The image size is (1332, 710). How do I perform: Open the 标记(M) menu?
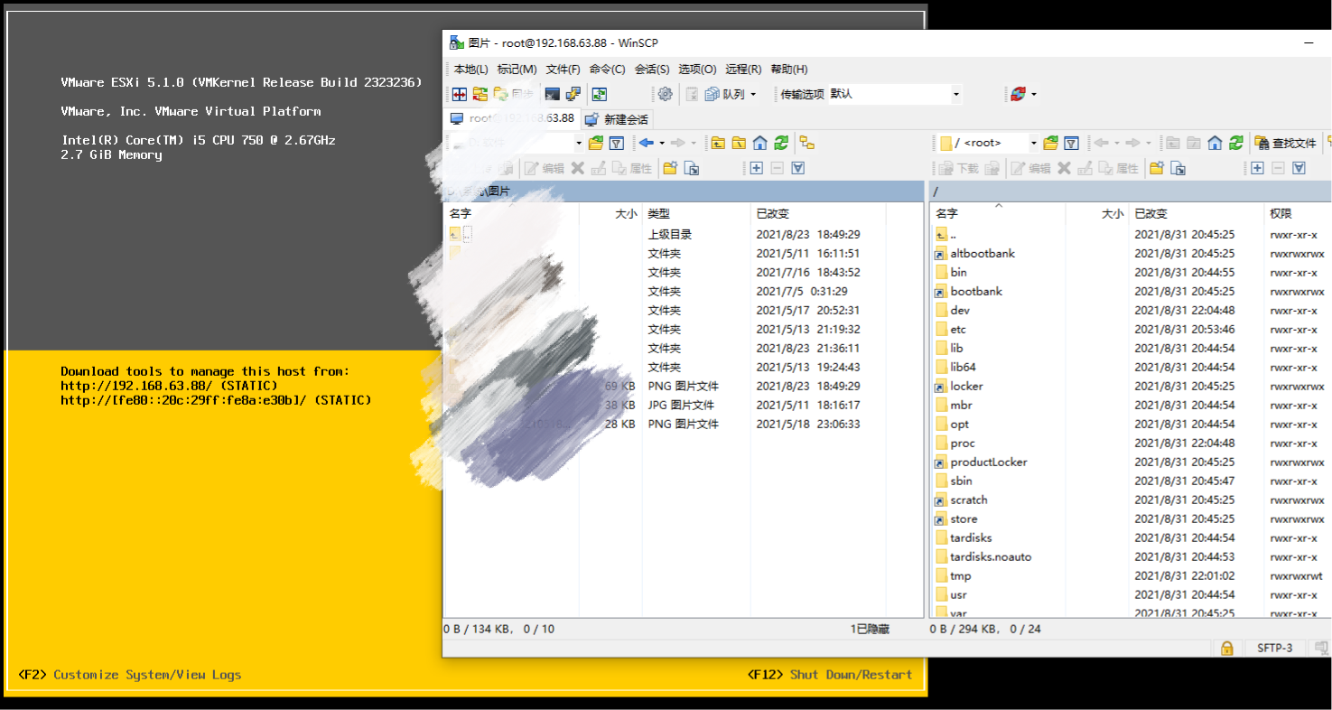(517, 70)
